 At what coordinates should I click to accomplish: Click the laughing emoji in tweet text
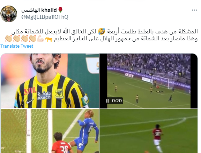point(102,31)
